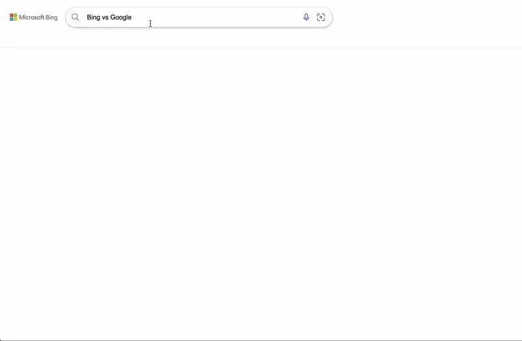Viewport: 522px width, 341px height.
Task: Click the magnifier search icon
Action: coord(75,18)
